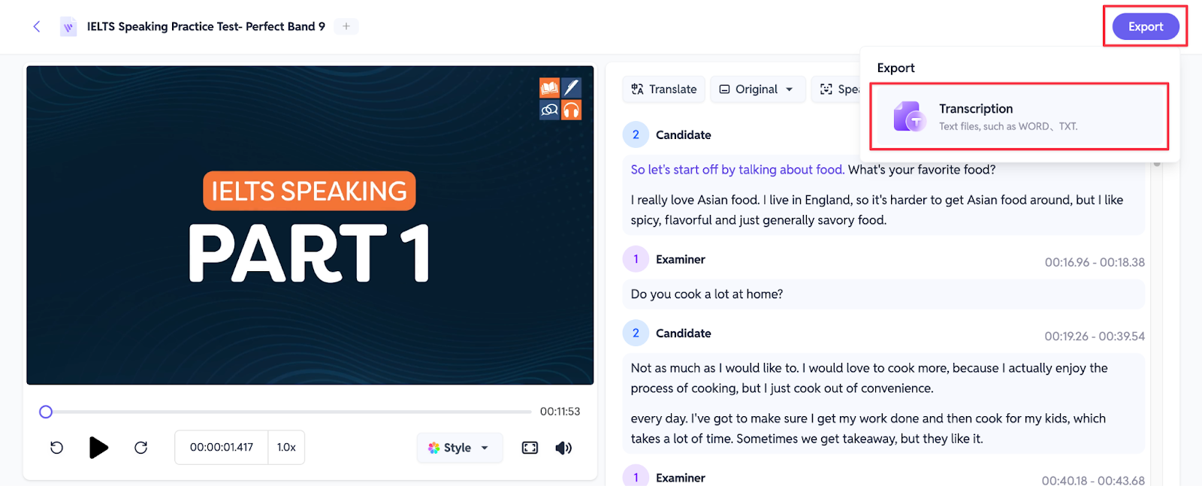
Task: Open the Style dropdown
Action: [x=459, y=448]
